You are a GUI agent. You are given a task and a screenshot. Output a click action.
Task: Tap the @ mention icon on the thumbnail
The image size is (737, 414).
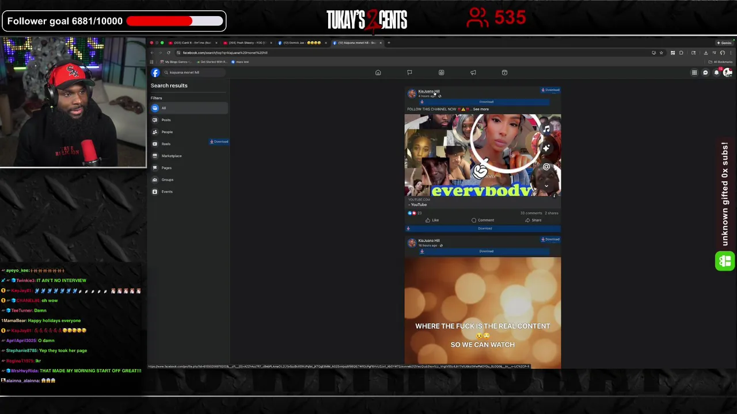[546, 167]
